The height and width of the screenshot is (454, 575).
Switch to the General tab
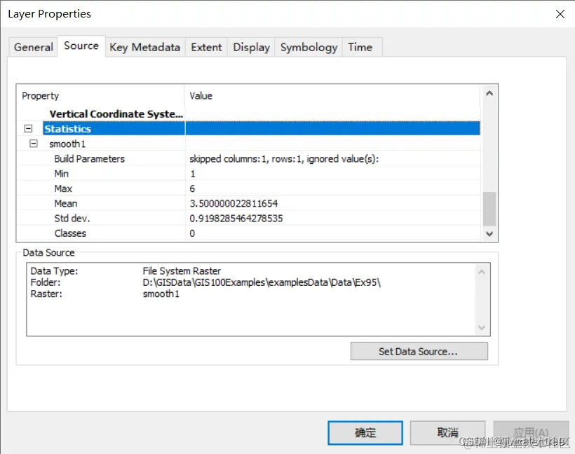pos(34,47)
